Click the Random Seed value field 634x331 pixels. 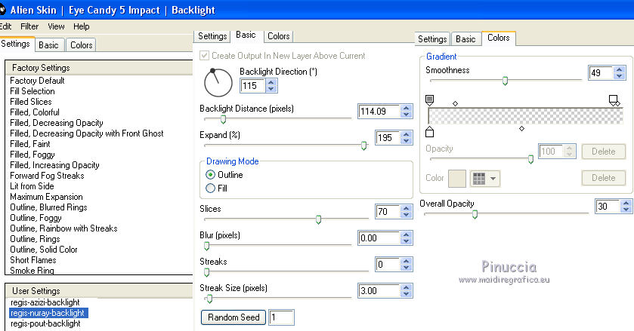pyautogui.click(x=281, y=317)
